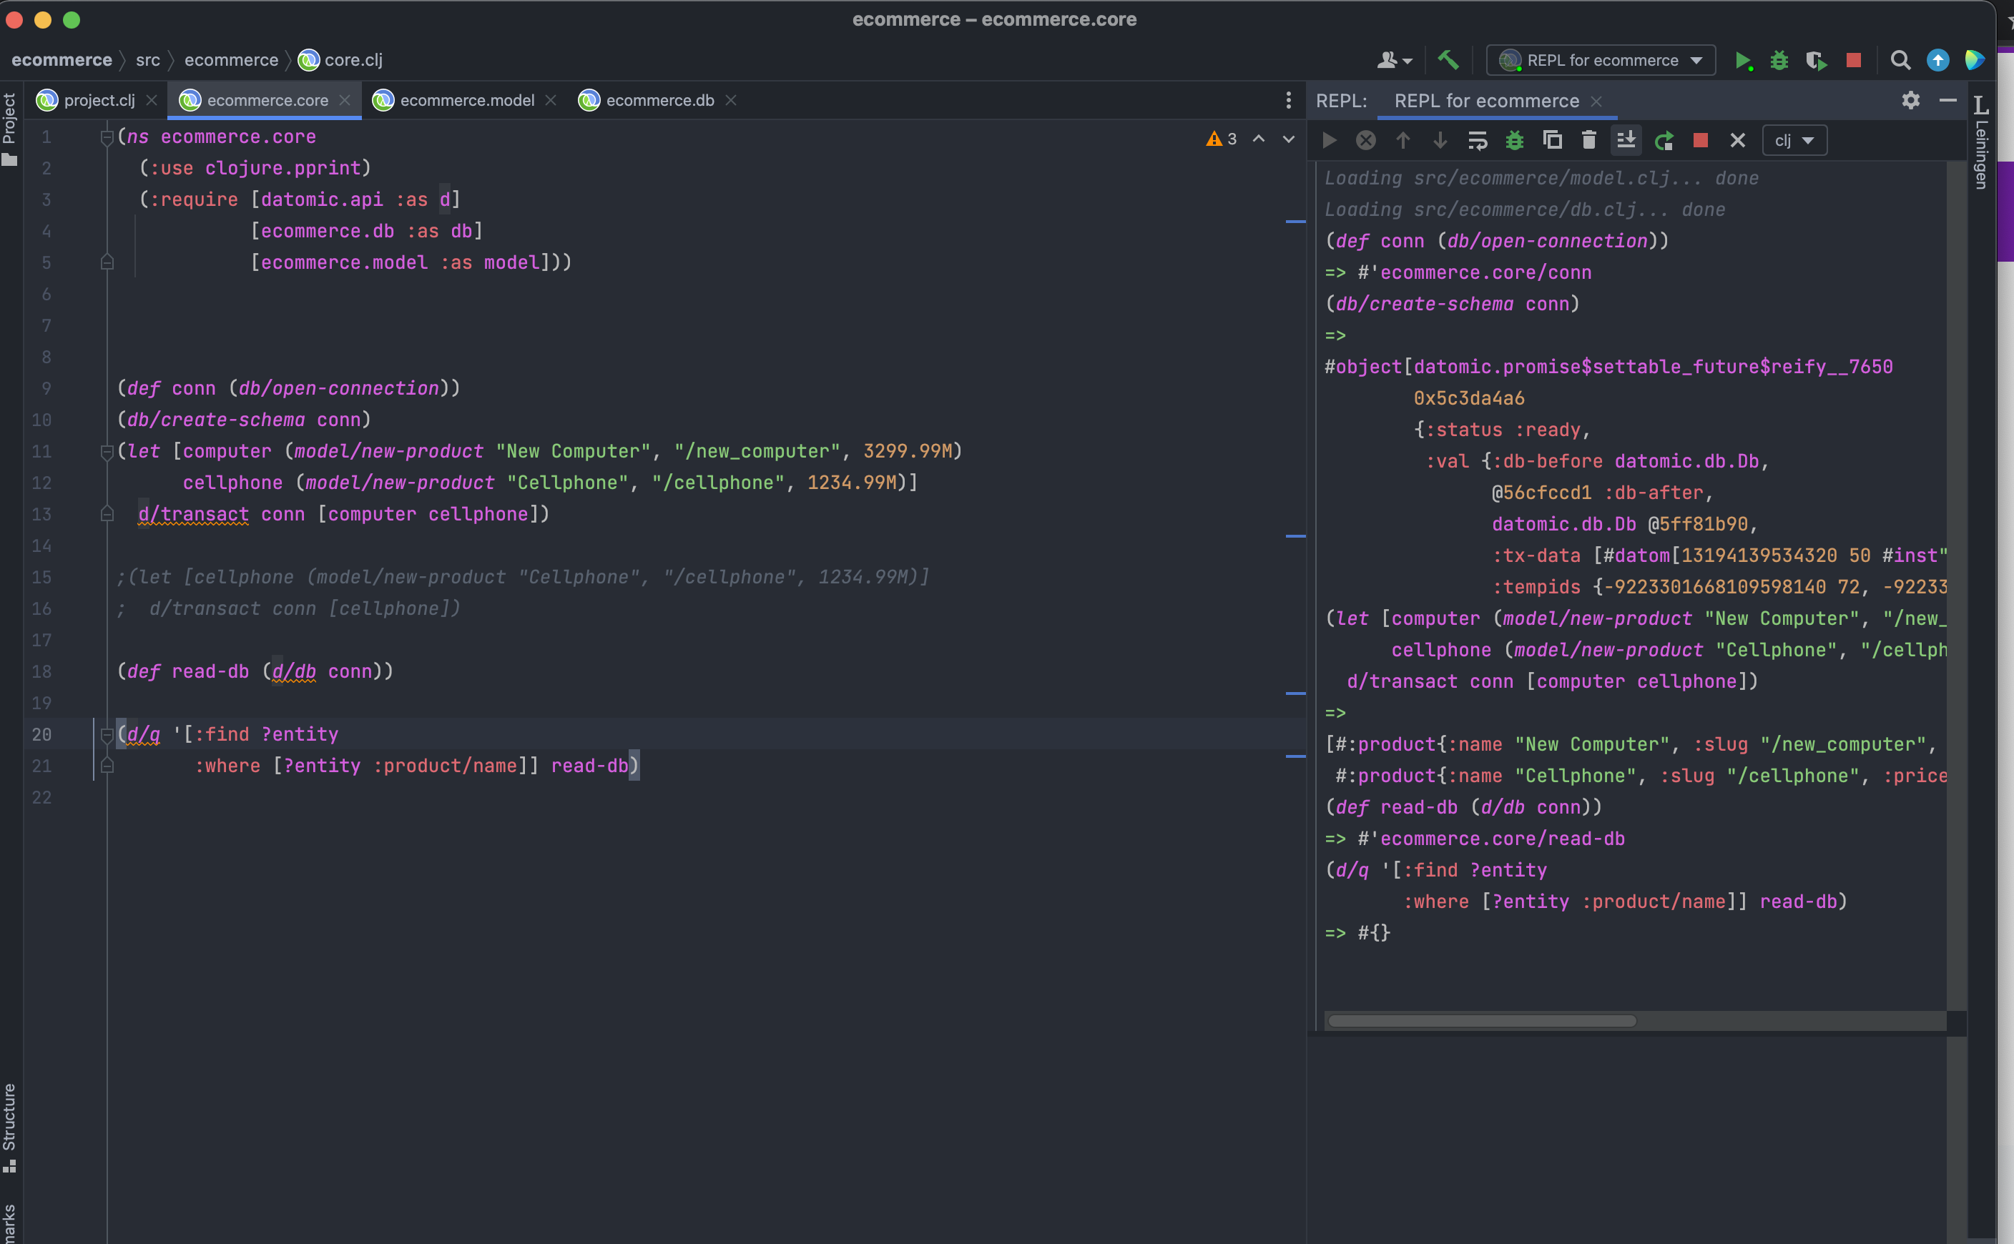Reconnect the REPL with refresh icon
The width and height of the screenshot is (2014, 1244).
pos(1664,141)
